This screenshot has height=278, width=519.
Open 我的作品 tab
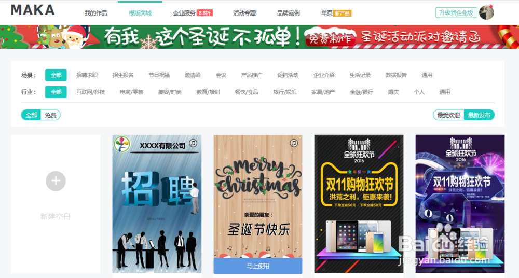(95, 13)
